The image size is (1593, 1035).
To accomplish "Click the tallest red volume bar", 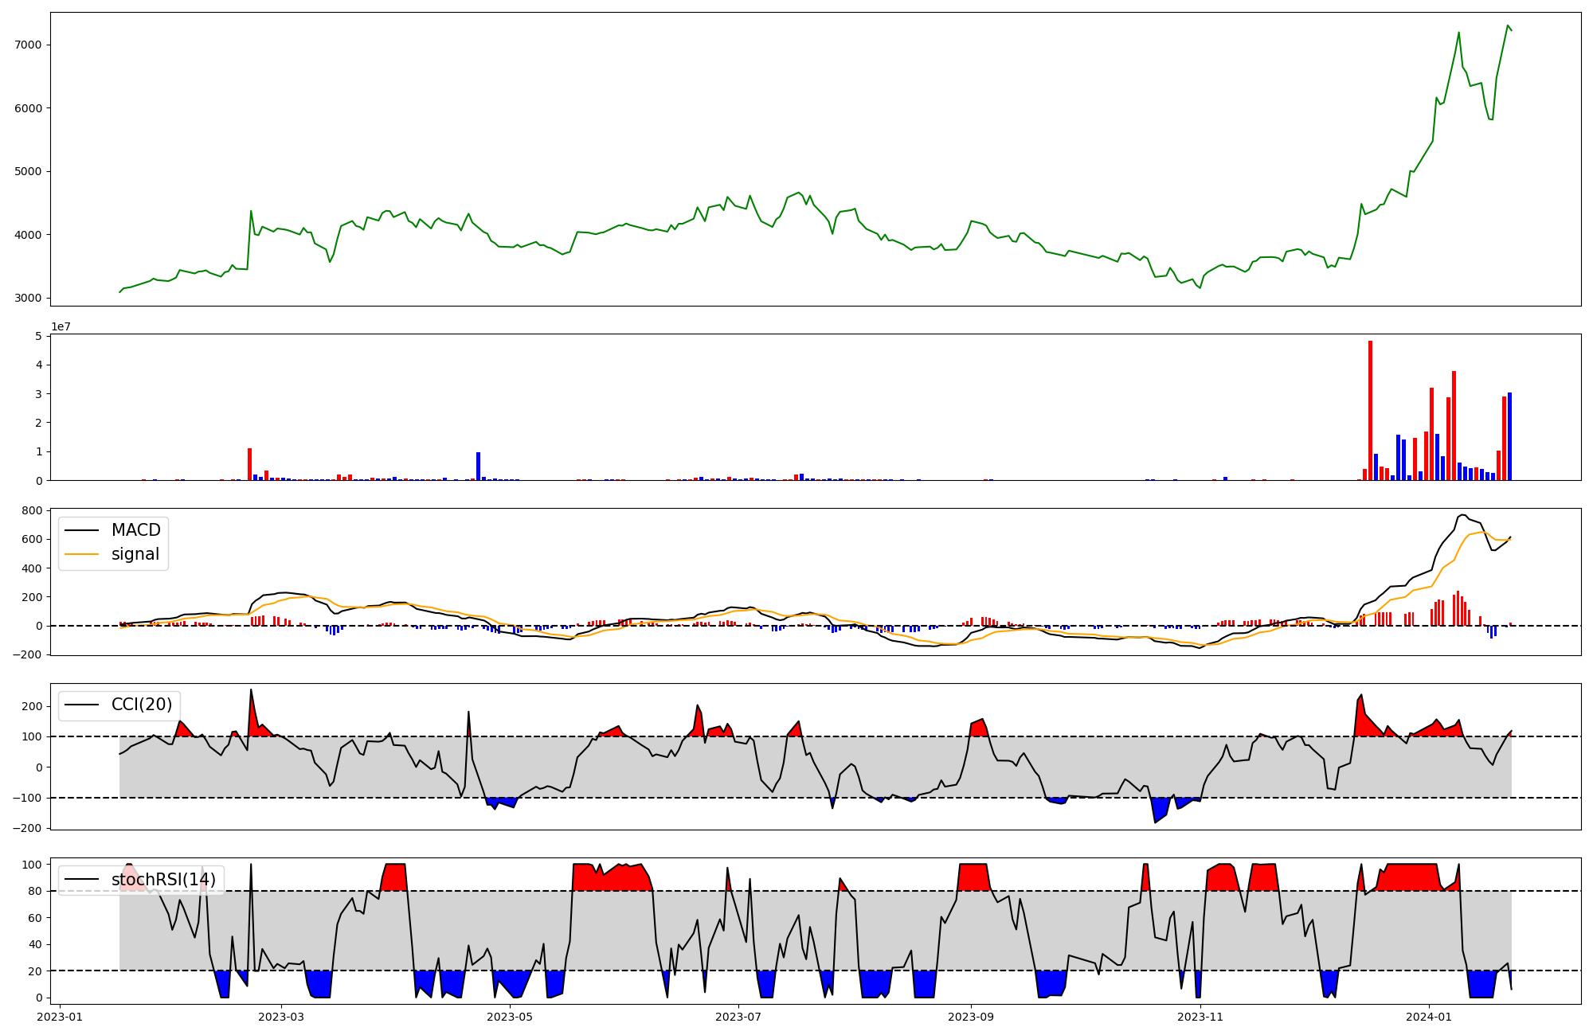I will coord(1370,410).
